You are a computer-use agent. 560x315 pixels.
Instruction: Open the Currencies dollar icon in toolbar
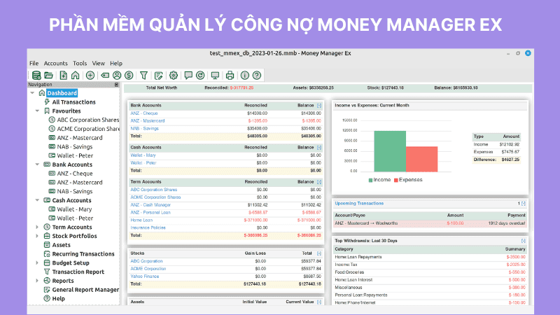129,76
